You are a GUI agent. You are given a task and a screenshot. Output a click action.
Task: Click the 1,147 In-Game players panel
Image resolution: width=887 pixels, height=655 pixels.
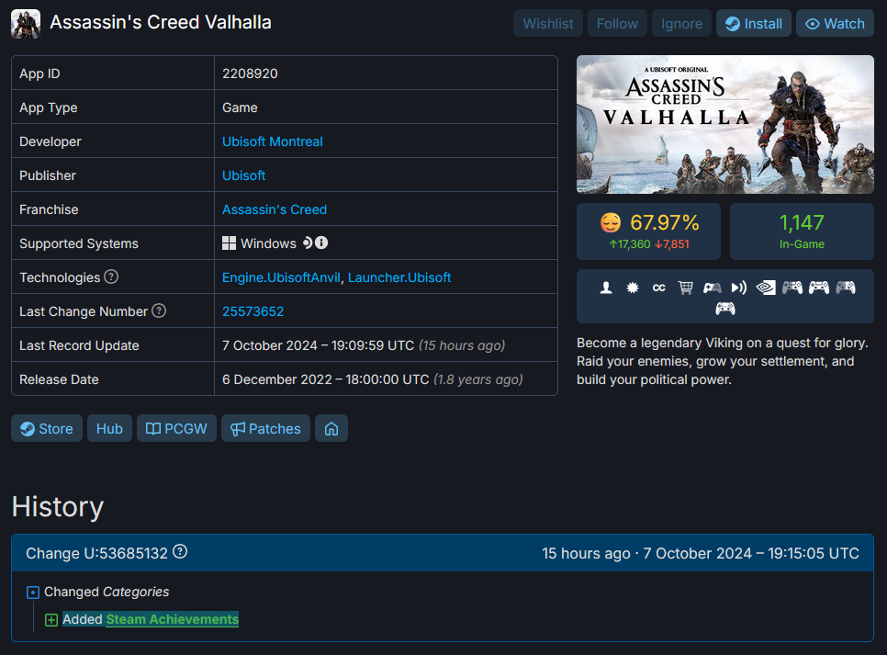point(802,232)
